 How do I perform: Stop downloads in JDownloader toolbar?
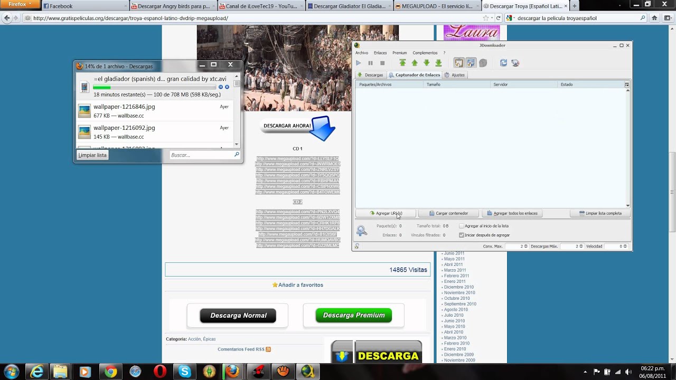pos(382,63)
